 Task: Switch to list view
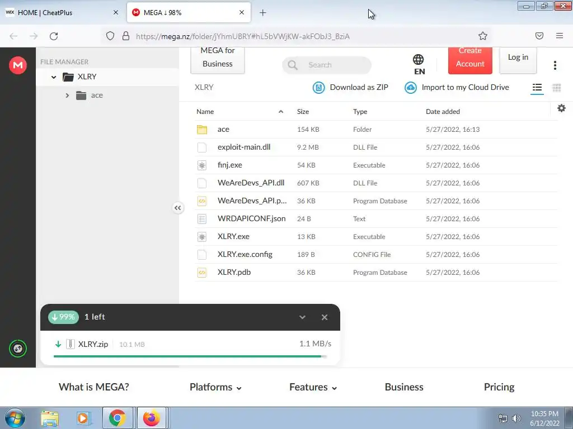click(x=537, y=88)
